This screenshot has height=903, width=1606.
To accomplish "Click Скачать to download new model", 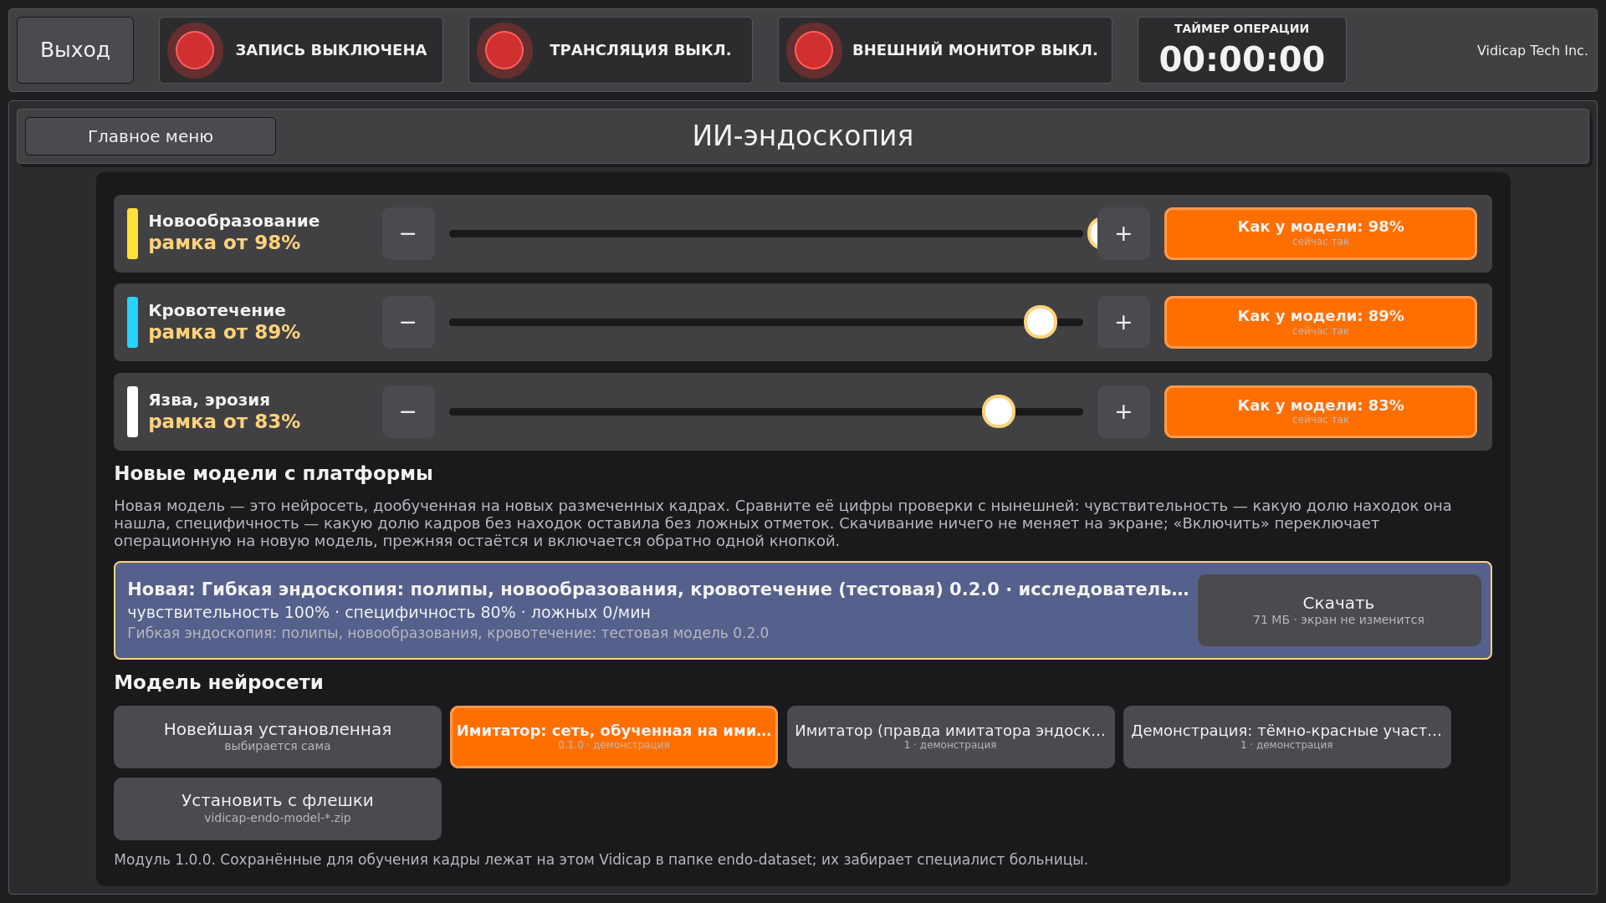I will 1339,610.
